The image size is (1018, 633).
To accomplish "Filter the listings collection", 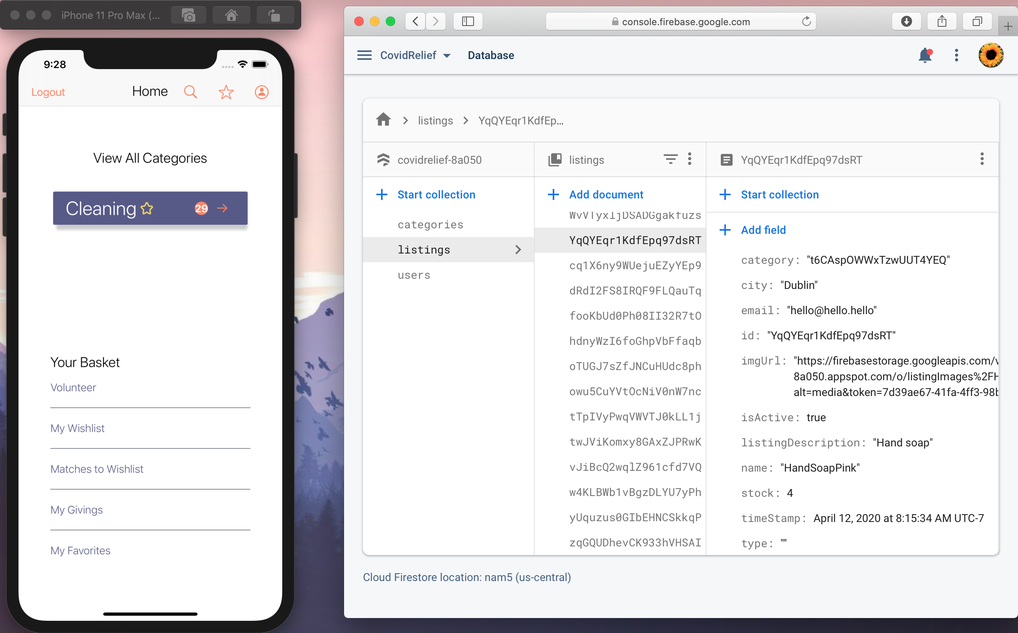I will coord(670,159).
